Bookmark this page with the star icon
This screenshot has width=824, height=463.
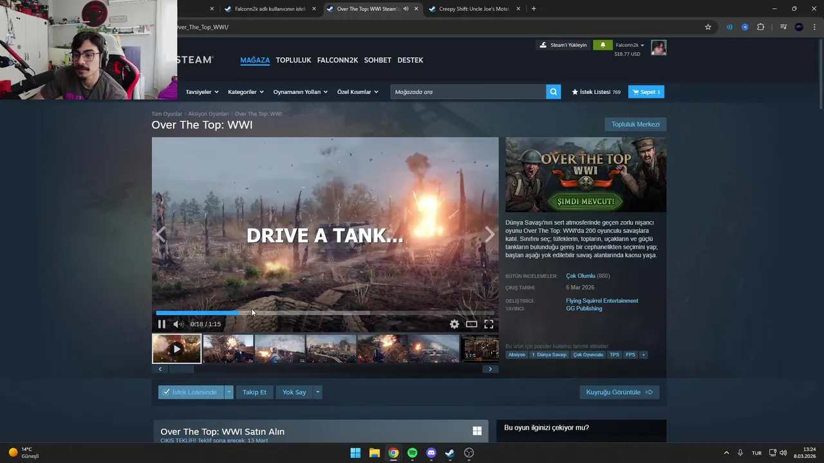tap(708, 27)
